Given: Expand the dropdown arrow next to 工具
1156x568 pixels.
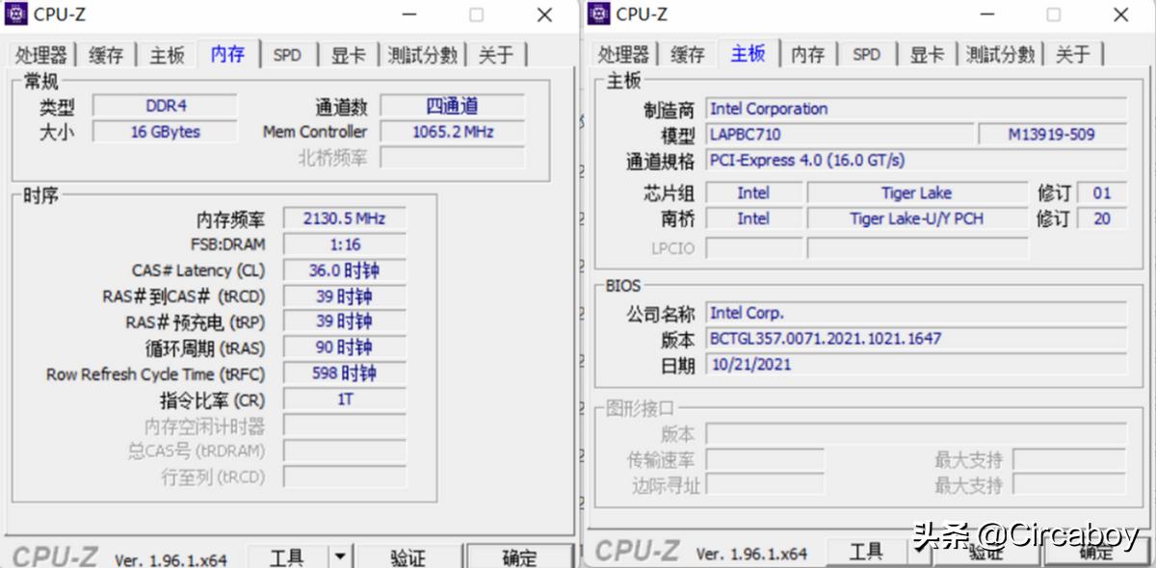Looking at the screenshot, I should click(342, 555).
